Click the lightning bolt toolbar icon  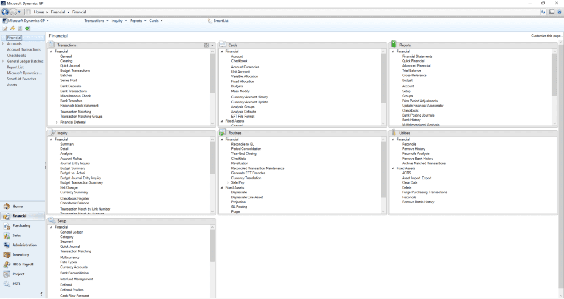[13, 29]
